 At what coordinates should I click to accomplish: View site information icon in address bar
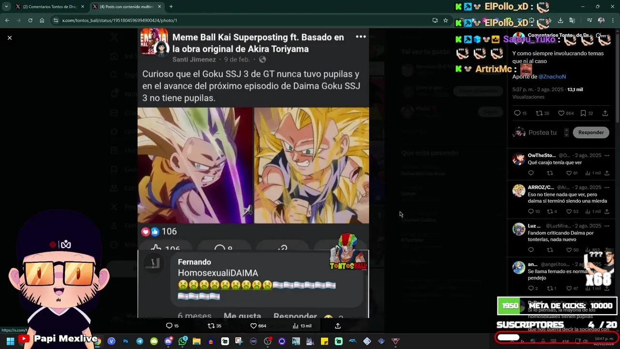coord(56,20)
